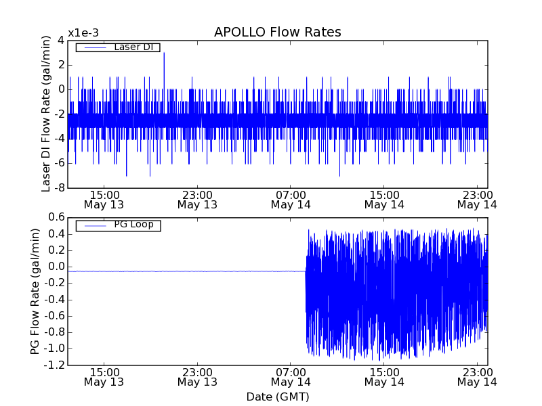Click the "x1e-3" scale multiplier text

83,33
